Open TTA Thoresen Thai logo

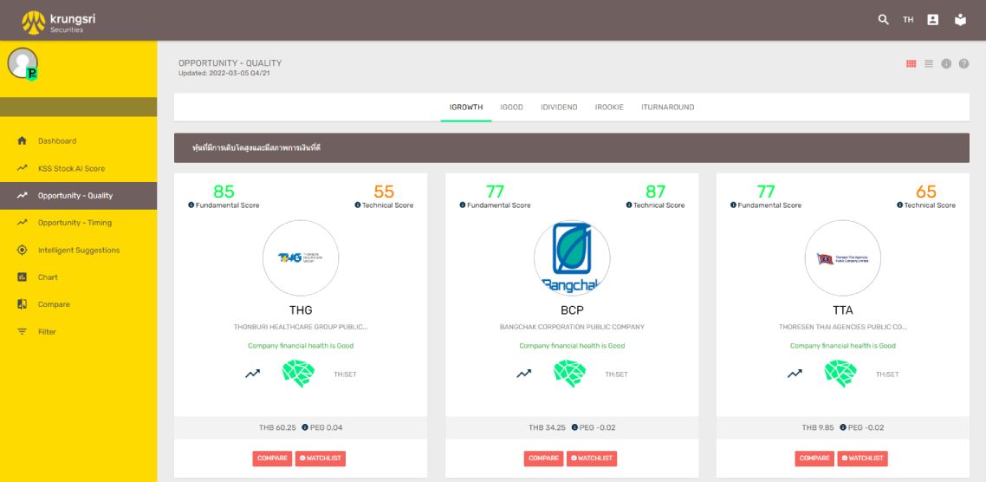click(843, 258)
